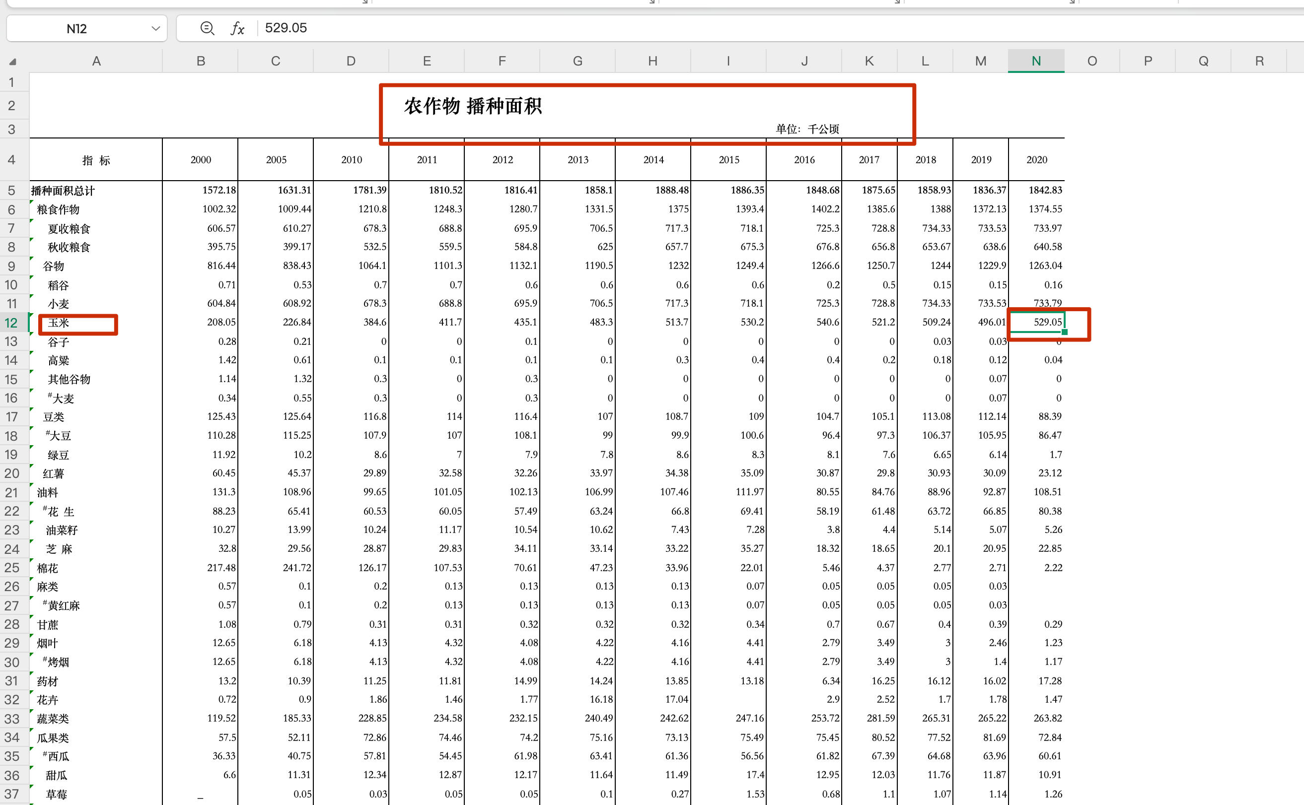Select column N header
1304x805 pixels.
1035,61
